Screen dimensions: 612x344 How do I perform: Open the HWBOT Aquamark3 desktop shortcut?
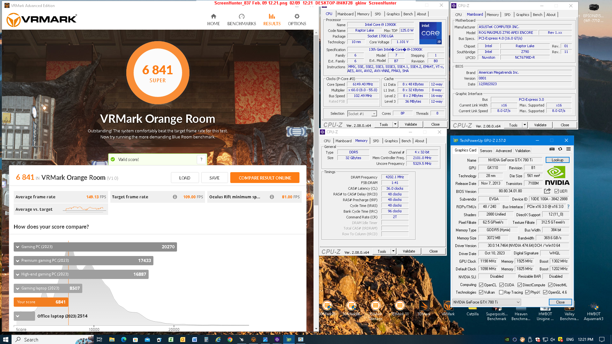[x=594, y=311]
